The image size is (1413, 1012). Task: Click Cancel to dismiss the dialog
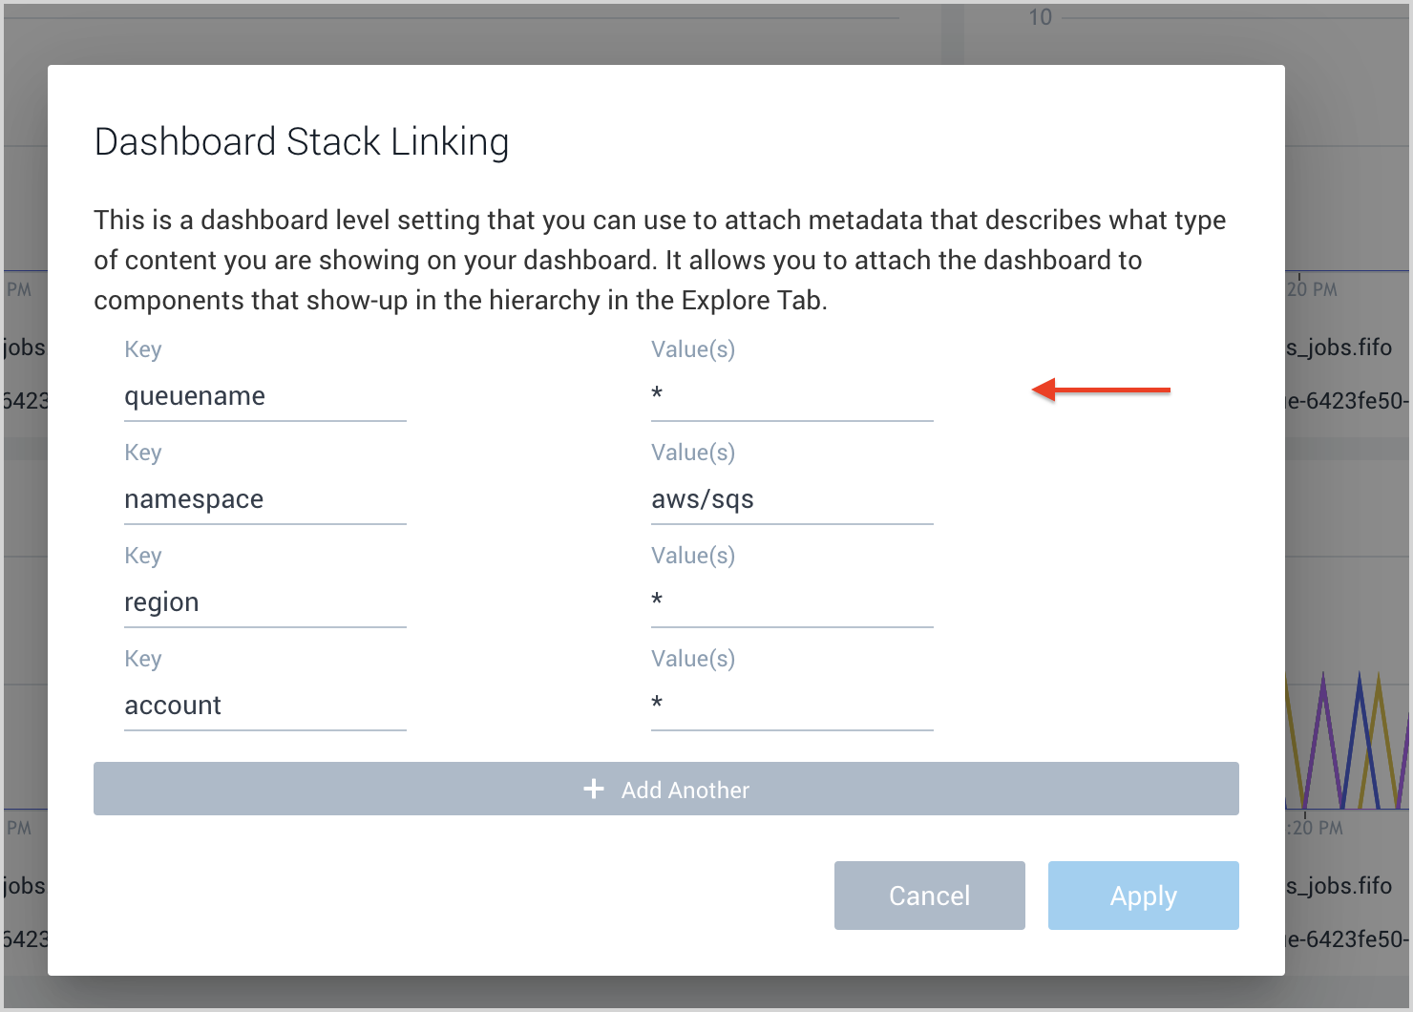tap(928, 896)
